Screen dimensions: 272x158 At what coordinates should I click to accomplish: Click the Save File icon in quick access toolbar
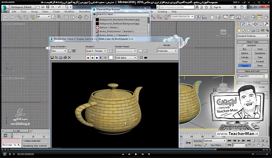48,7
